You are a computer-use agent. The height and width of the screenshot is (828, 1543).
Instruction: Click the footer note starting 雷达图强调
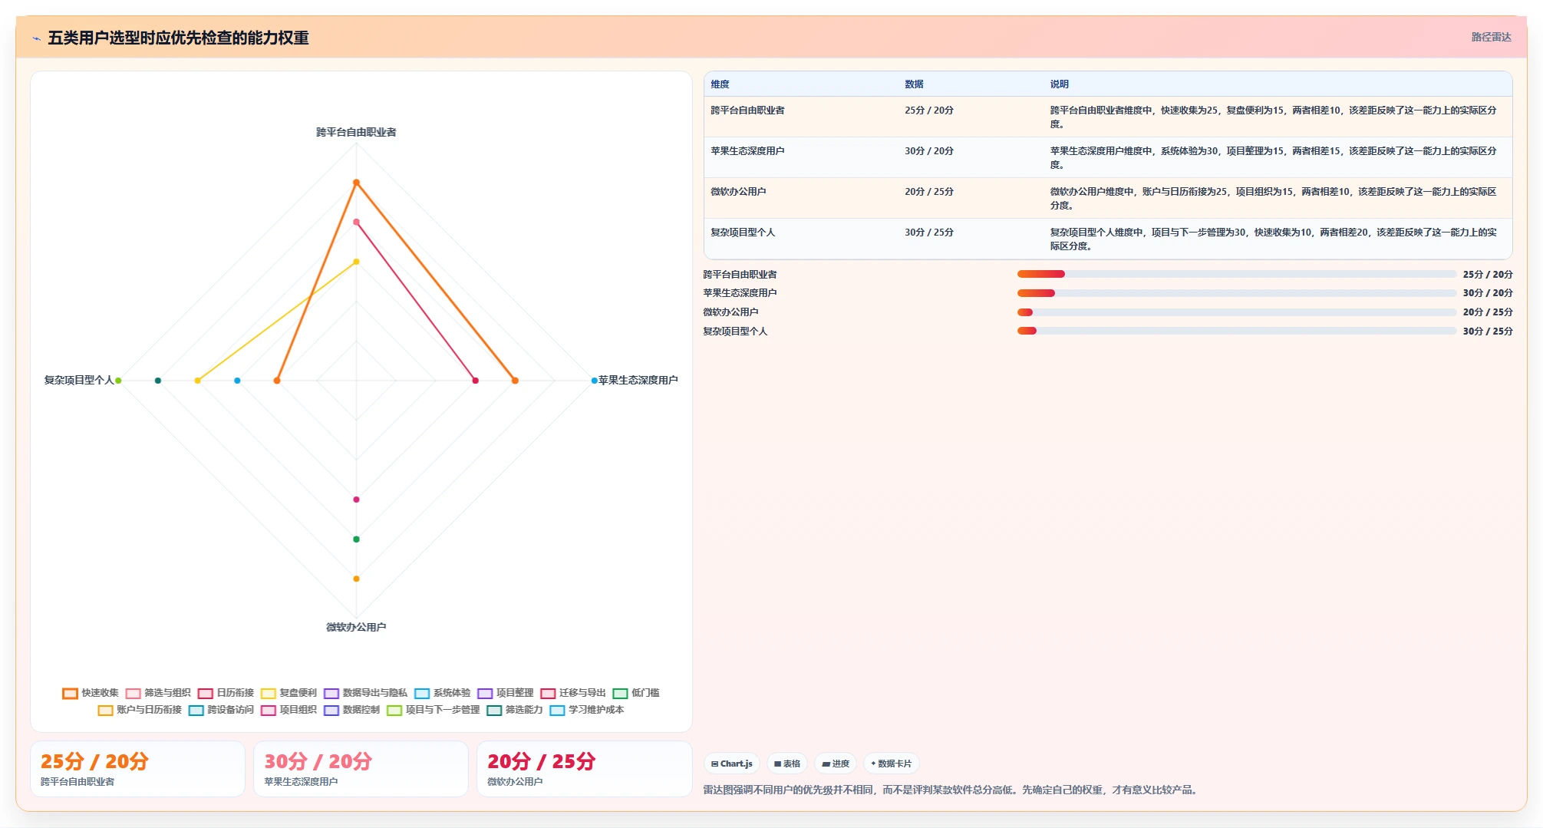(x=951, y=790)
